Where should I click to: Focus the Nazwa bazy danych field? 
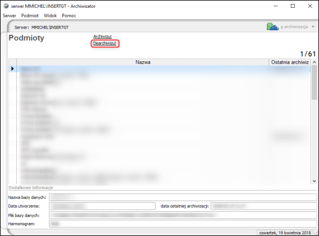point(183,197)
